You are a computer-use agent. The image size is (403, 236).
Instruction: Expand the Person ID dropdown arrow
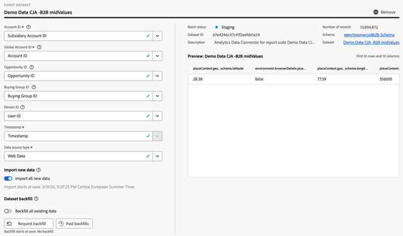[157, 116]
